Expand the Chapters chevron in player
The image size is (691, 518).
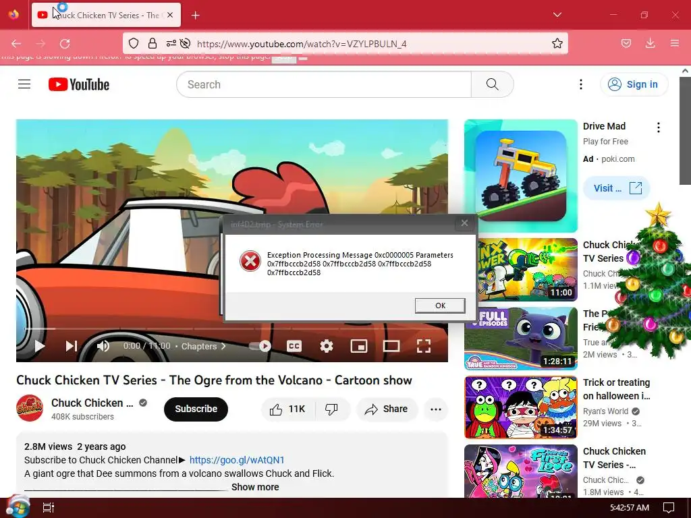coord(223,346)
